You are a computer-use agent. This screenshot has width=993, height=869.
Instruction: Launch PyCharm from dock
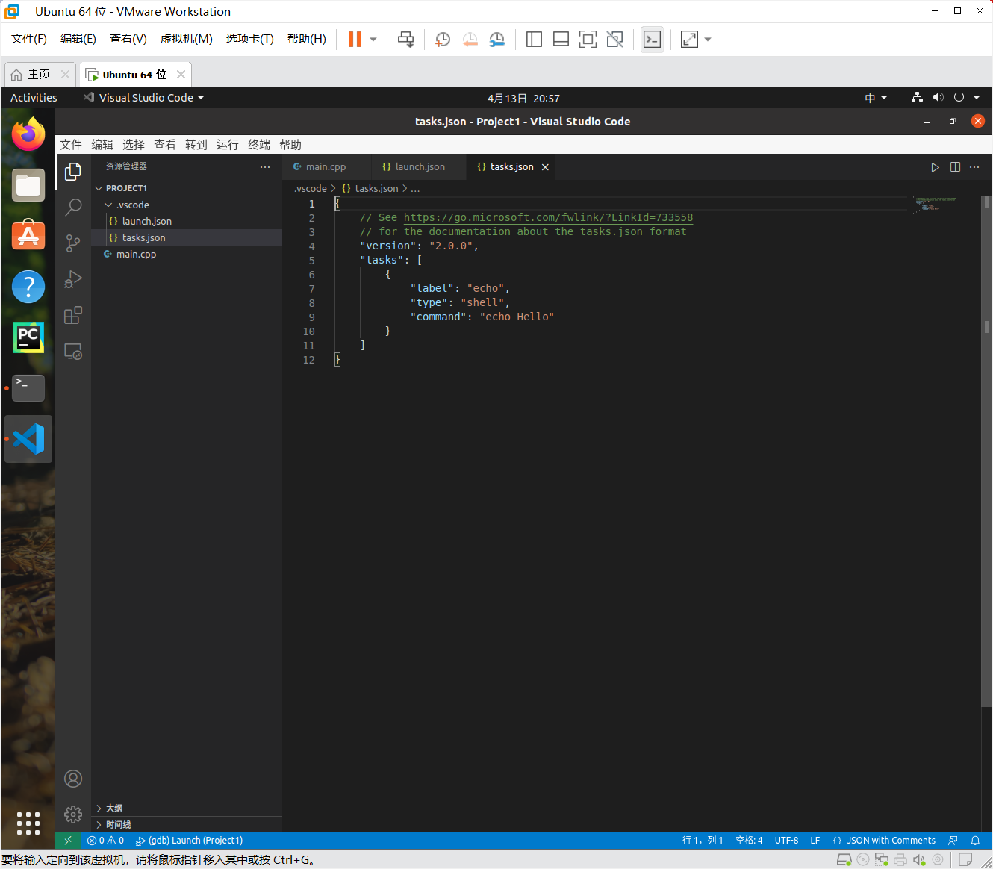tap(28, 337)
